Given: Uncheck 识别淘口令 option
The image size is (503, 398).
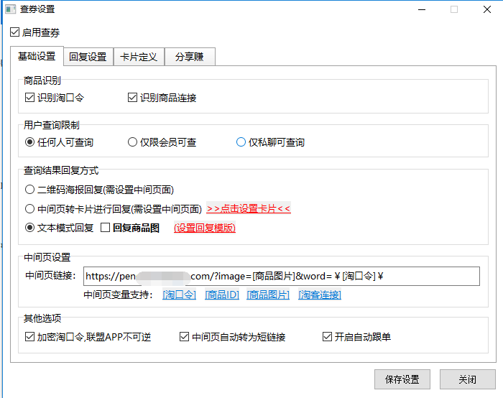Looking at the screenshot, I should (x=30, y=98).
